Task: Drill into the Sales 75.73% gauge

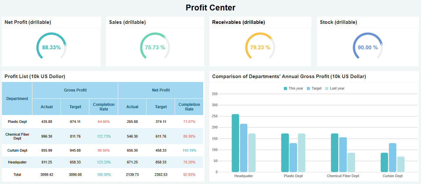Action: [155, 47]
